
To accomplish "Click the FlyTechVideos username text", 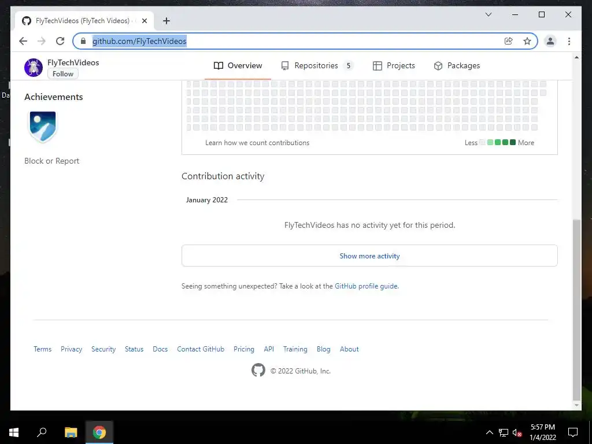I will [x=73, y=62].
